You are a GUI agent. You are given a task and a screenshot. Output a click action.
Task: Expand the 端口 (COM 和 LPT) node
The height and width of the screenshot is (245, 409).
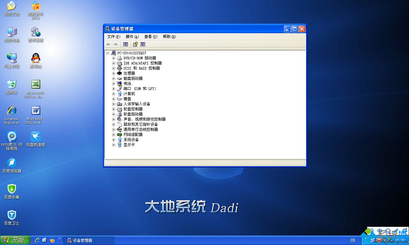click(113, 89)
